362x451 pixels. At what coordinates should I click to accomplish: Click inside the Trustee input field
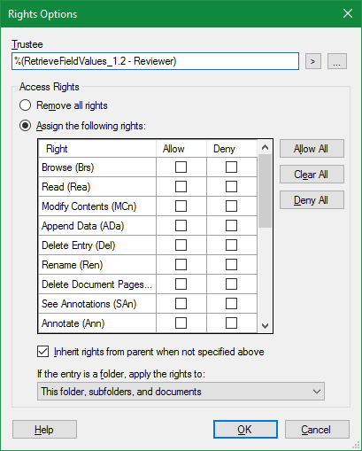pyautogui.click(x=155, y=61)
